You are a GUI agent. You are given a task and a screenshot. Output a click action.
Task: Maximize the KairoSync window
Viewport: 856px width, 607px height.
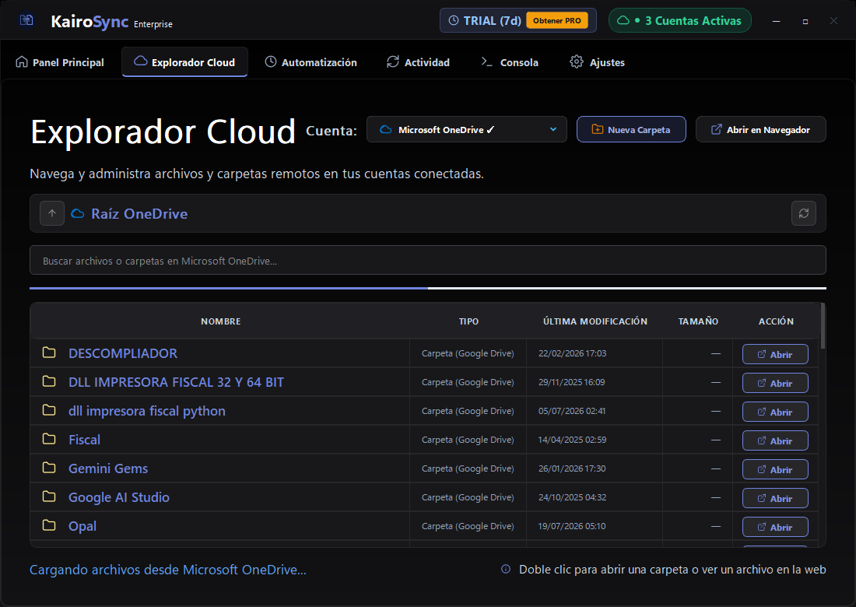coord(805,21)
